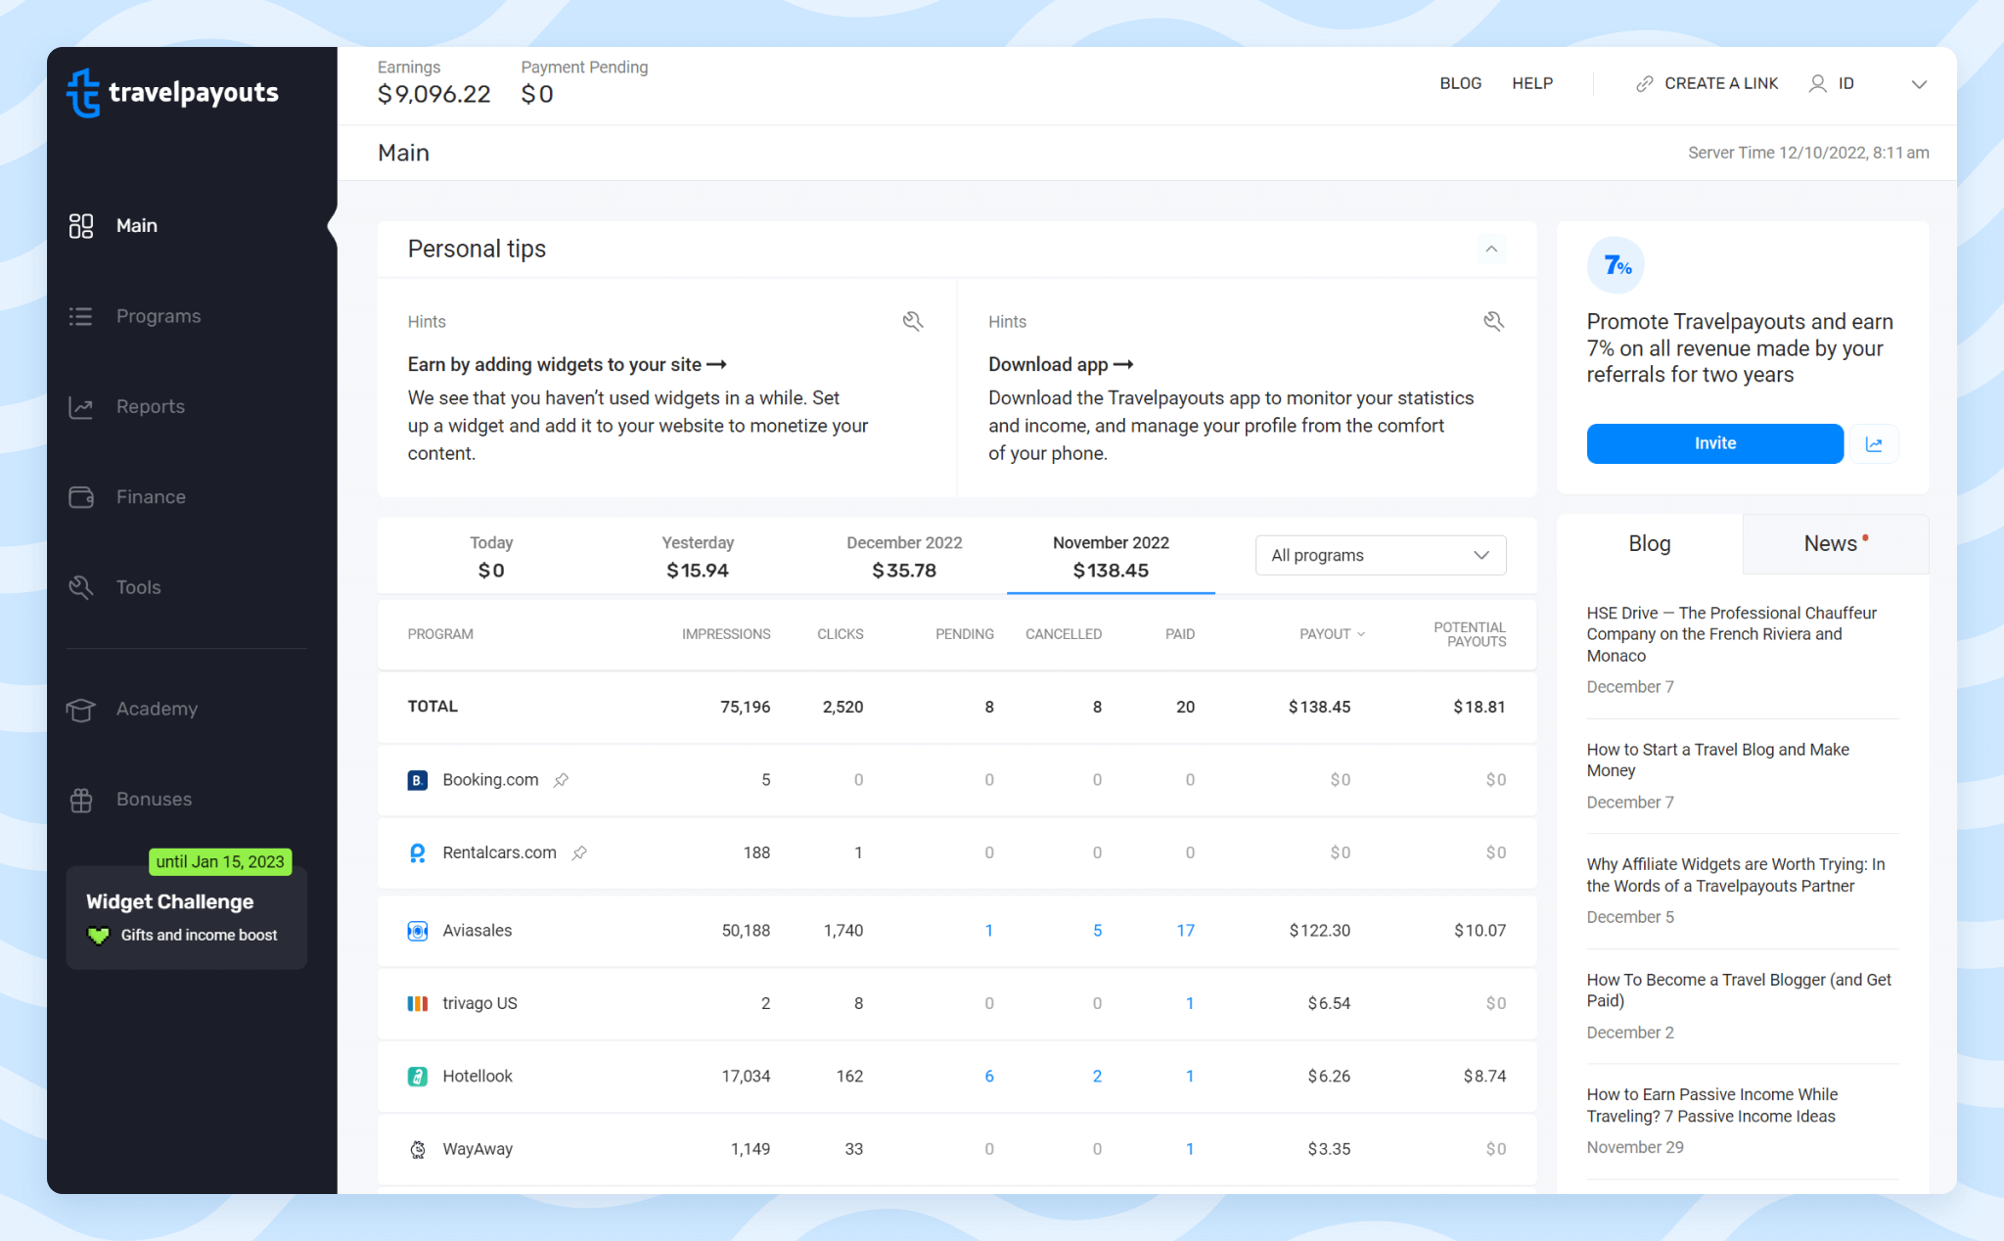
Task: Click WayAway paid count 1
Action: click(x=1190, y=1149)
